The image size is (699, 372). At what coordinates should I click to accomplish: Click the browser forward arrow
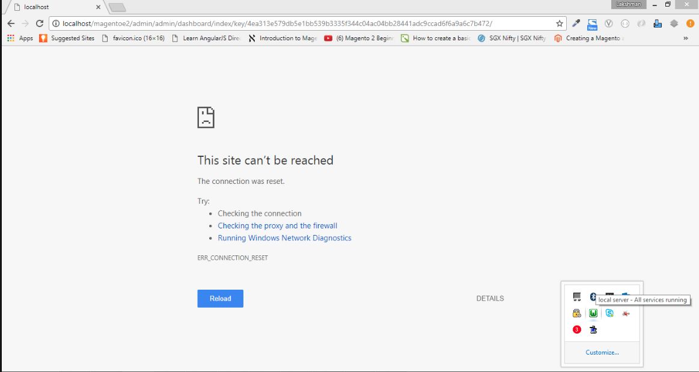(x=25, y=23)
